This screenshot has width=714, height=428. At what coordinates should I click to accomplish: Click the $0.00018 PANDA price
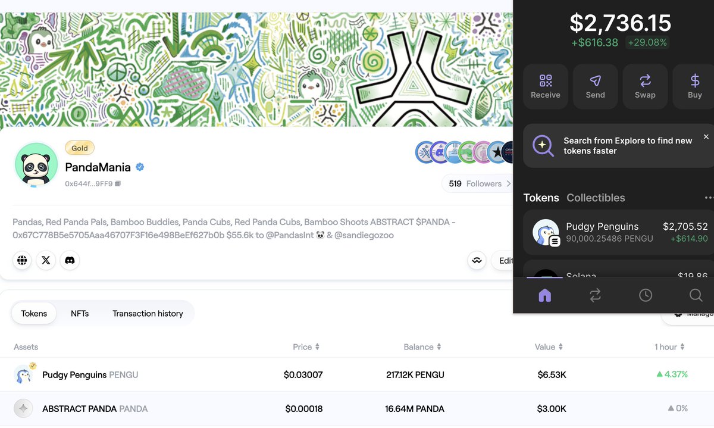tap(304, 408)
